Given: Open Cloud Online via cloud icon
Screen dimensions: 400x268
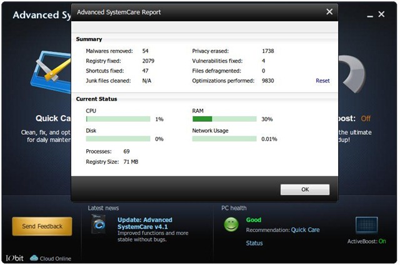Looking at the screenshot, I should point(34,258).
